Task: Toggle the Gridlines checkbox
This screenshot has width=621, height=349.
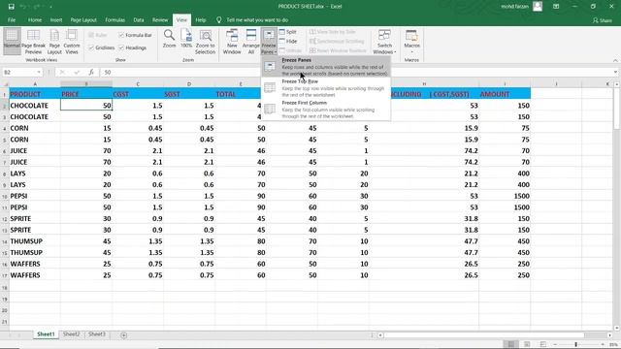Action: (101, 48)
